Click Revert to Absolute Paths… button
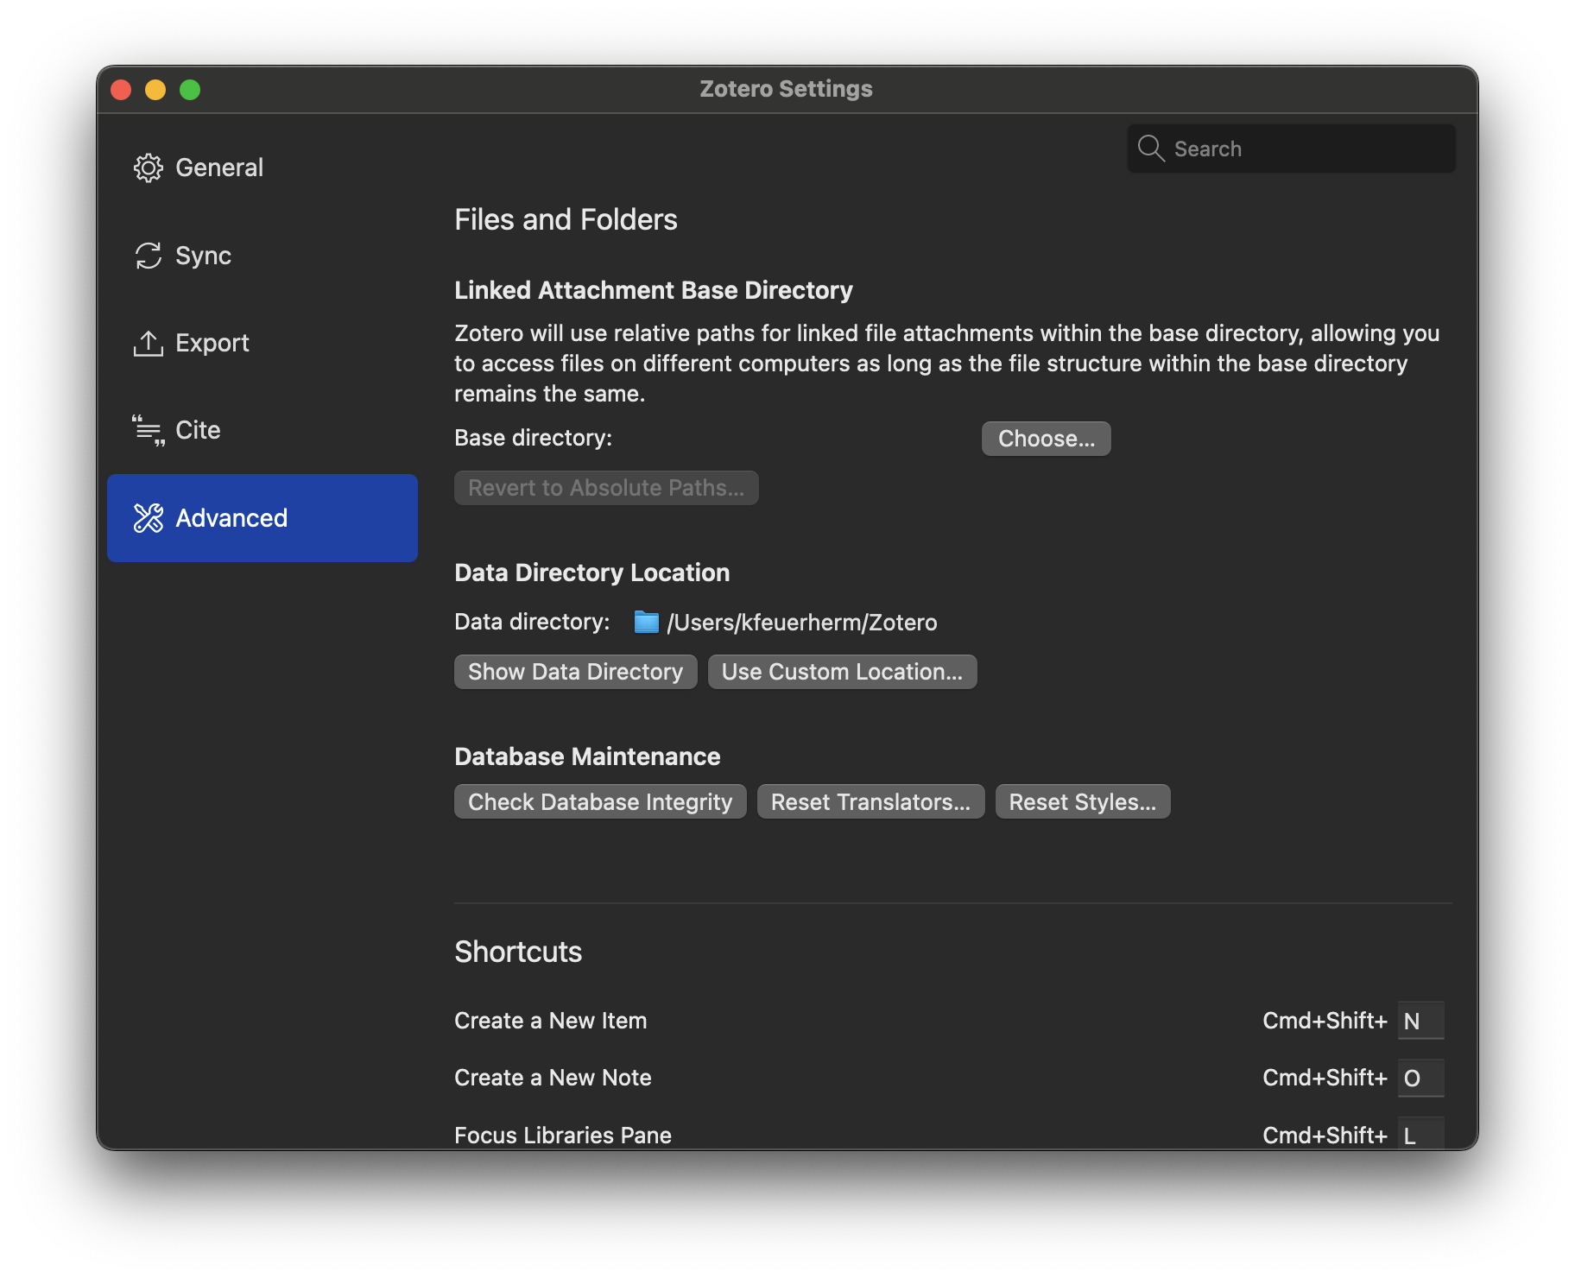1575x1278 pixels. [606, 488]
